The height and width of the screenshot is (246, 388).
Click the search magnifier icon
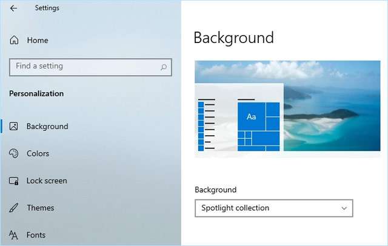coord(164,67)
